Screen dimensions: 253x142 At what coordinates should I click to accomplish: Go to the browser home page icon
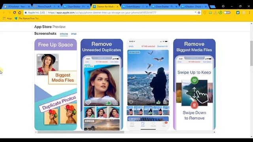click(20, 12)
